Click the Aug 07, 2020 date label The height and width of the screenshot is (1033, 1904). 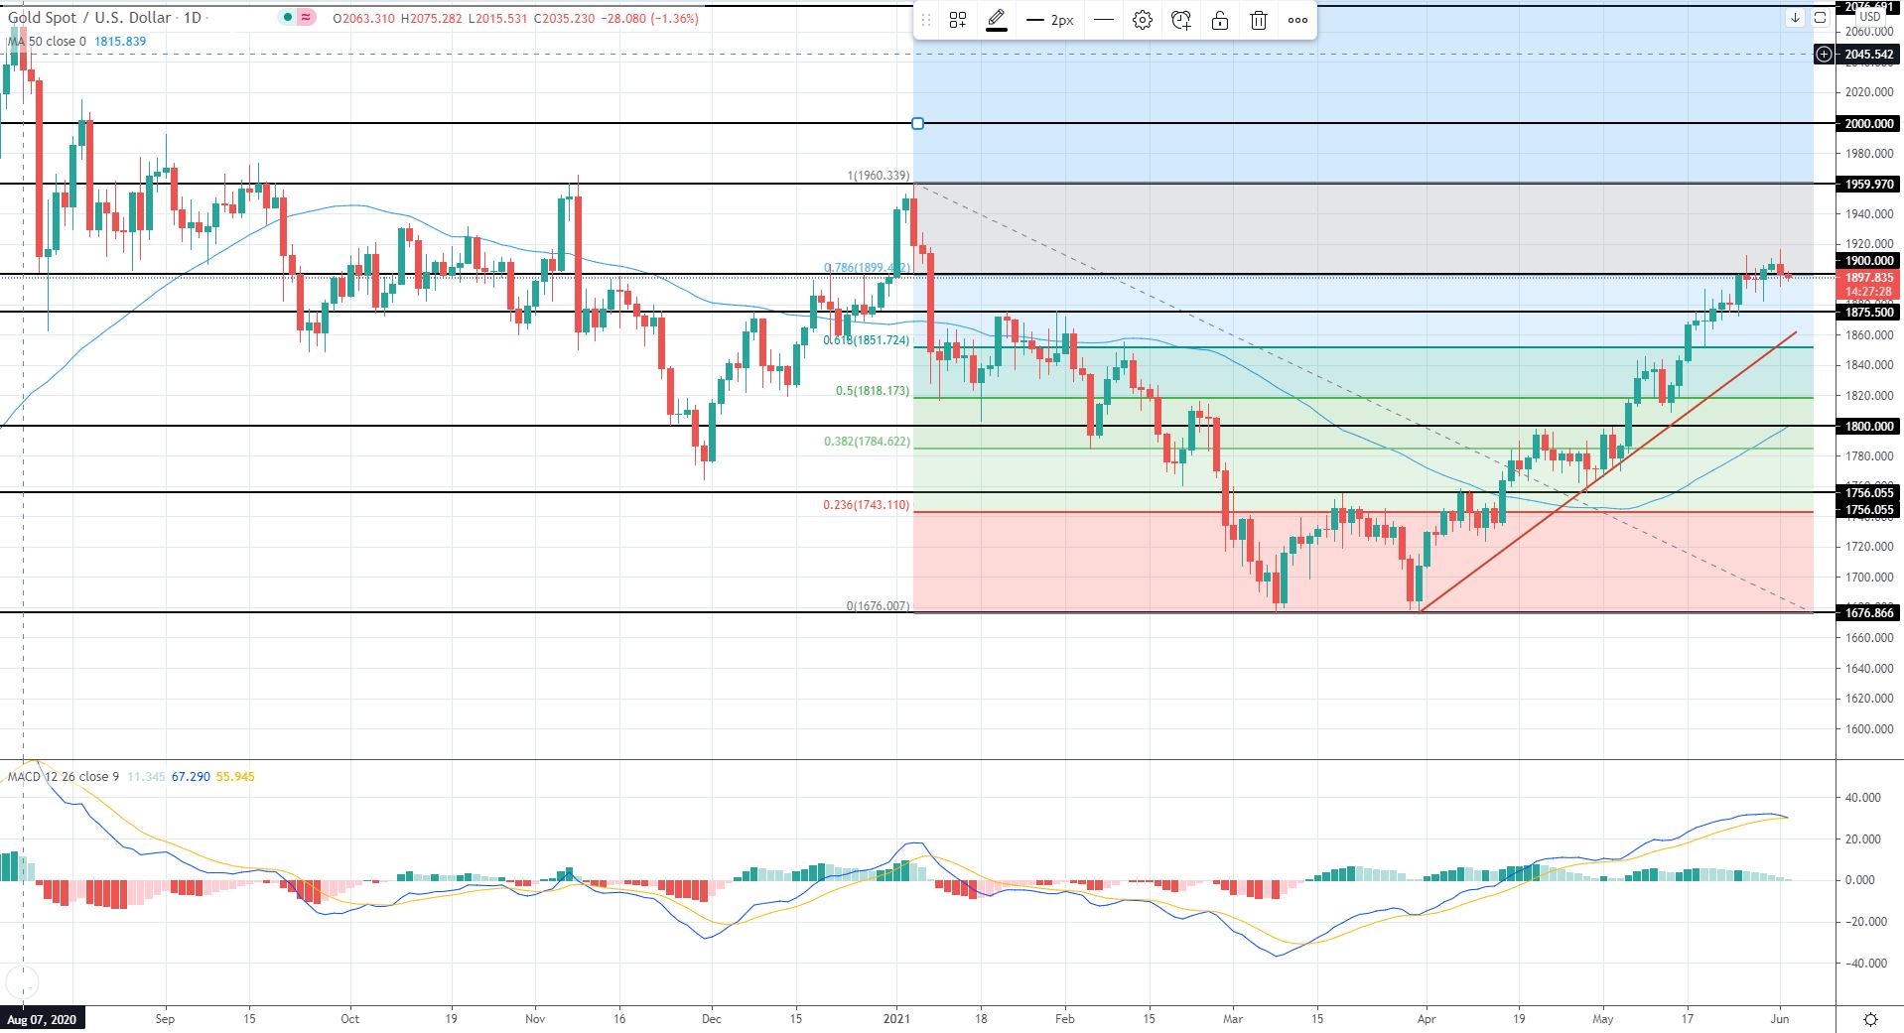pos(41,1019)
